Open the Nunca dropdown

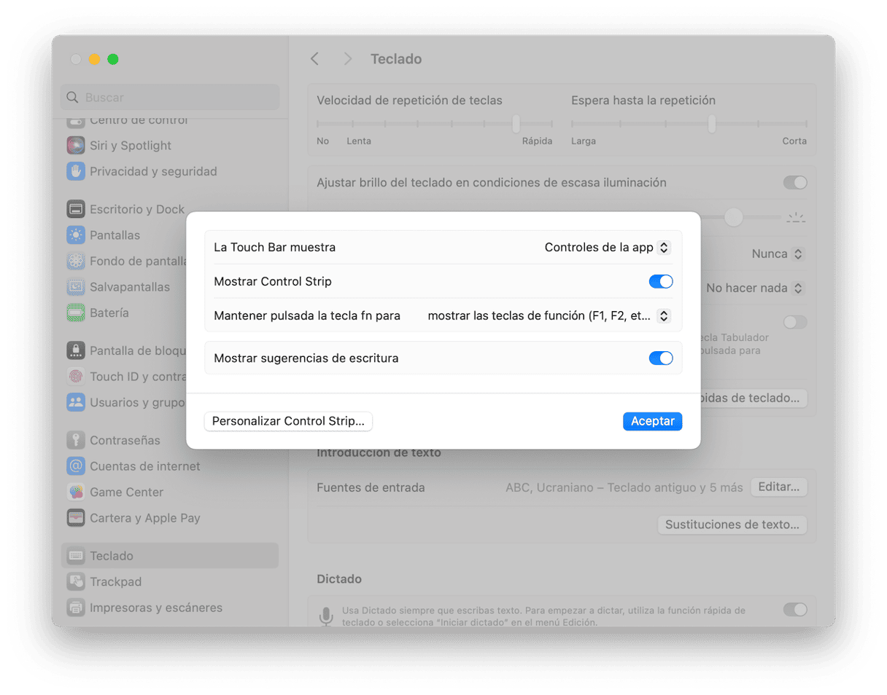[778, 254]
